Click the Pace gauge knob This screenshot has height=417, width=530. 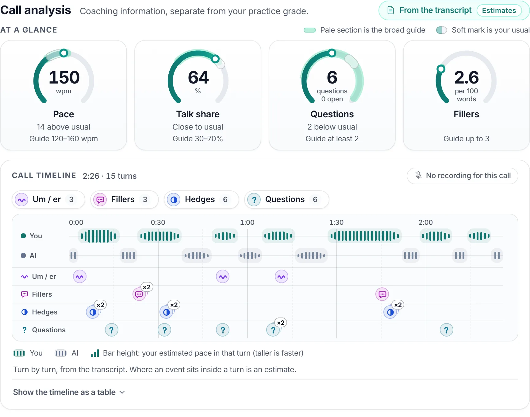(64, 53)
